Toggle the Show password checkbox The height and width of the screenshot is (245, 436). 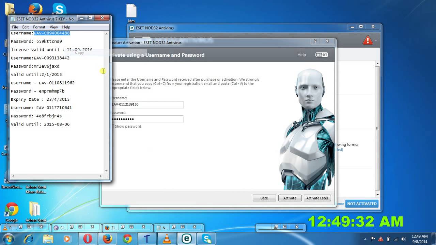[112, 126]
